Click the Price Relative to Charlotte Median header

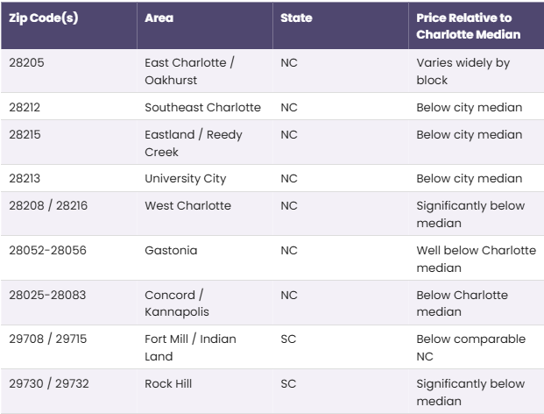tap(468, 26)
